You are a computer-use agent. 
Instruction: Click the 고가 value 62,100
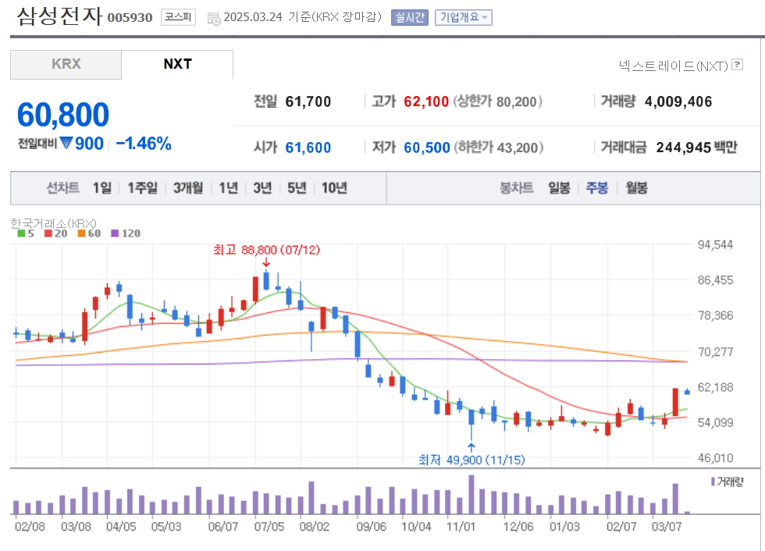[x=426, y=101]
